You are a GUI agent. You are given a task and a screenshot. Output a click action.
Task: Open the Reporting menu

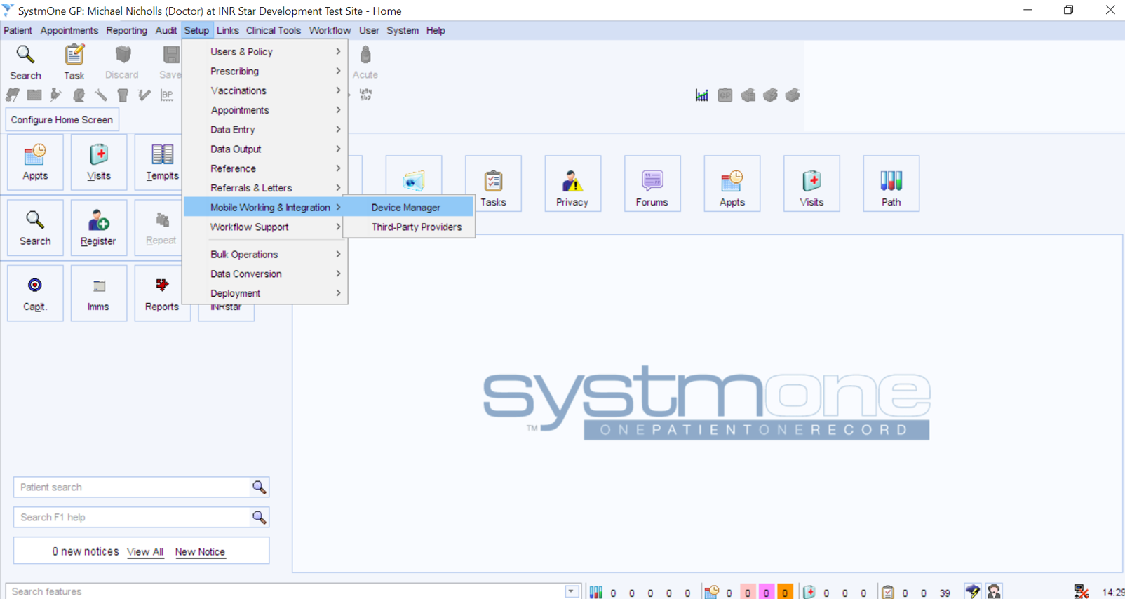[126, 31]
